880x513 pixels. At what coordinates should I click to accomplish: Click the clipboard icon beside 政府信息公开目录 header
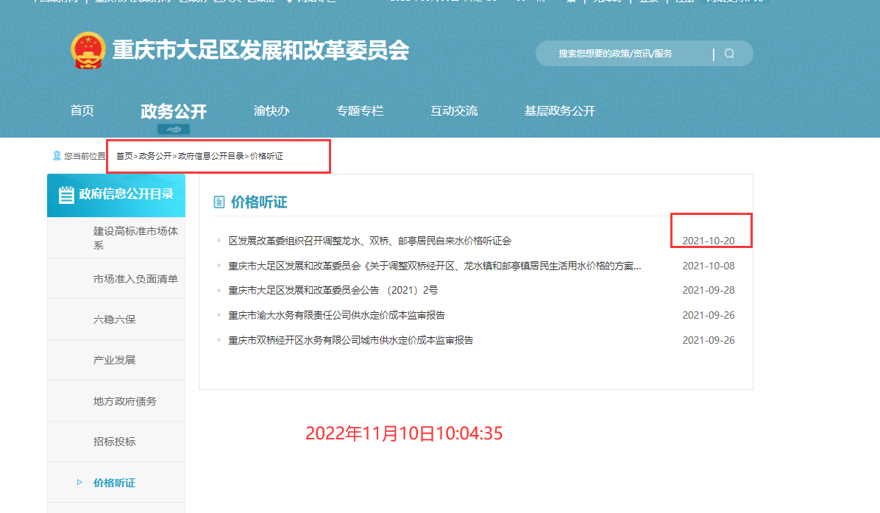(66, 195)
